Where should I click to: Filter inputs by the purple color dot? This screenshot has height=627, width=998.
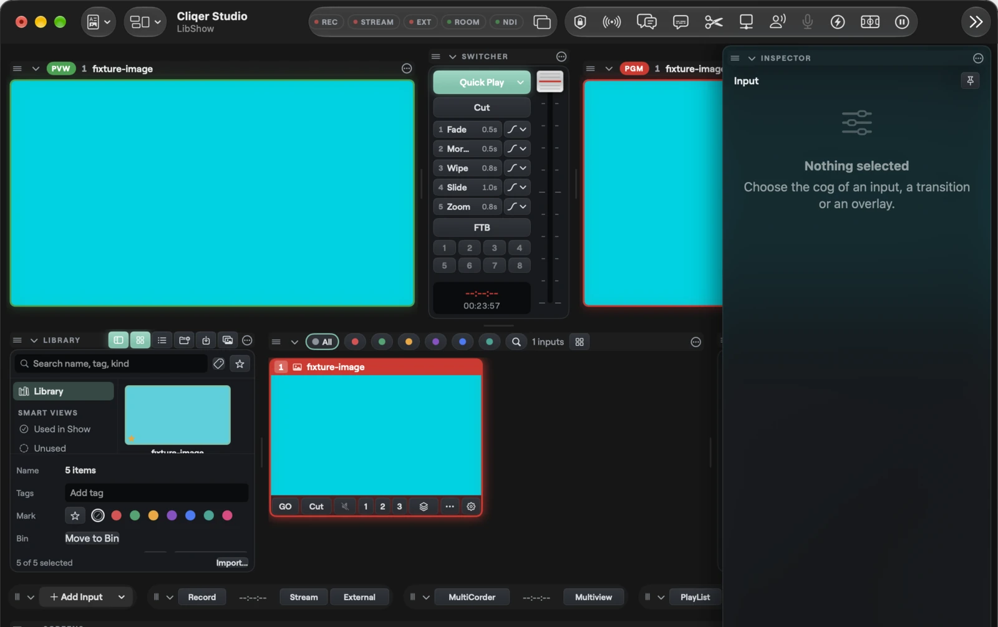pyautogui.click(x=435, y=342)
